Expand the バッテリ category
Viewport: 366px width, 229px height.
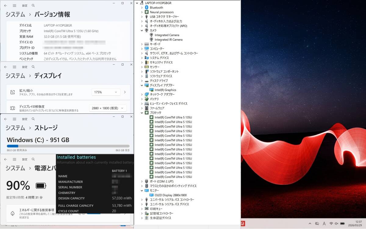142,99
